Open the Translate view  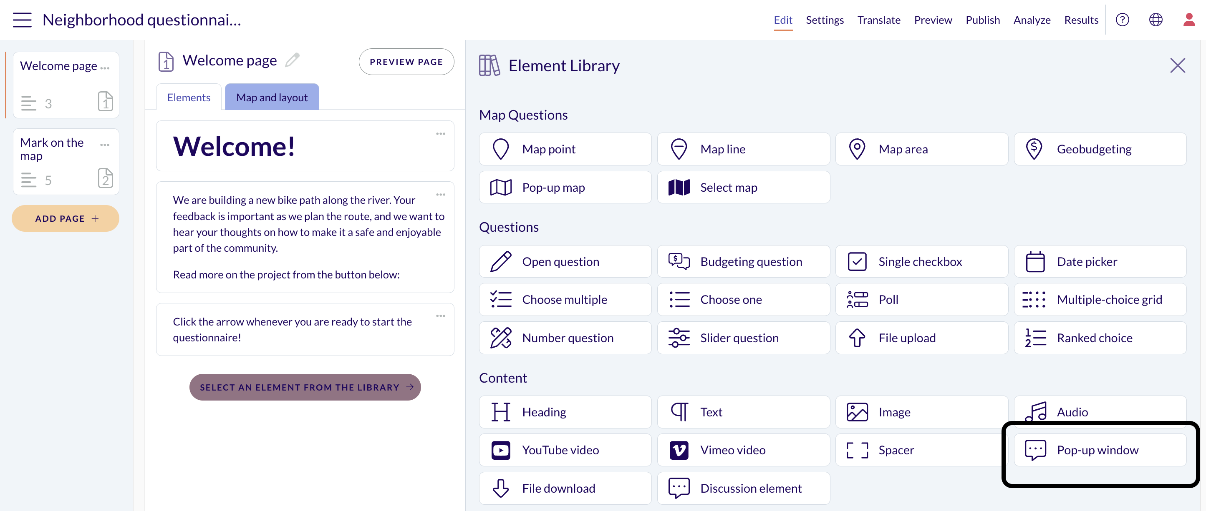point(879,20)
